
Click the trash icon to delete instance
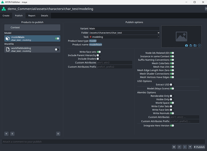click(12, 133)
